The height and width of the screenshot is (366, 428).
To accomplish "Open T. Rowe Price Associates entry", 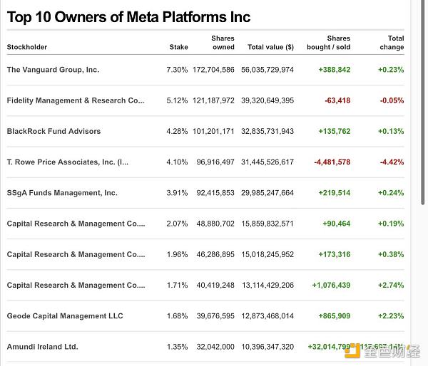I will tap(68, 162).
